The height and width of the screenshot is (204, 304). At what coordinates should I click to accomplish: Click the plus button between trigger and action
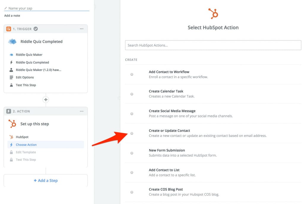46,100
